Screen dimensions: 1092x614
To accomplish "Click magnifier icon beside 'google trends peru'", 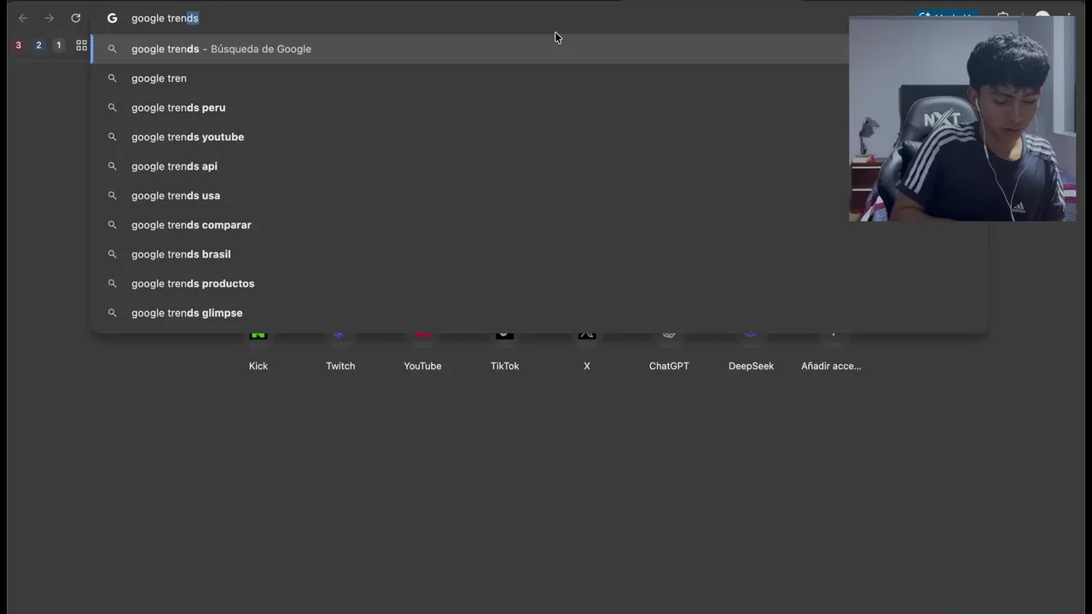I will pyautogui.click(x=112, y=107).
